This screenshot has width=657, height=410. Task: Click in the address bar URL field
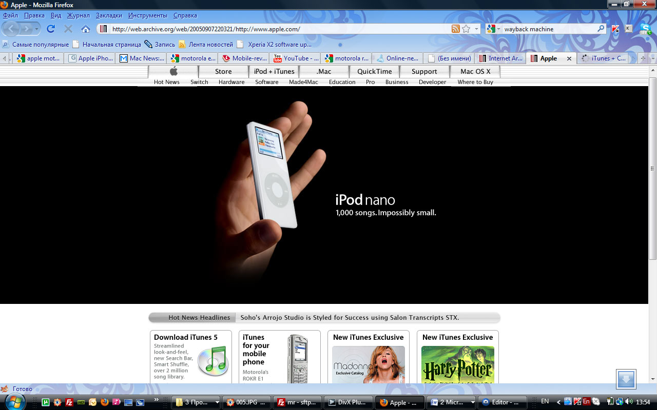[x=277, y=29]
